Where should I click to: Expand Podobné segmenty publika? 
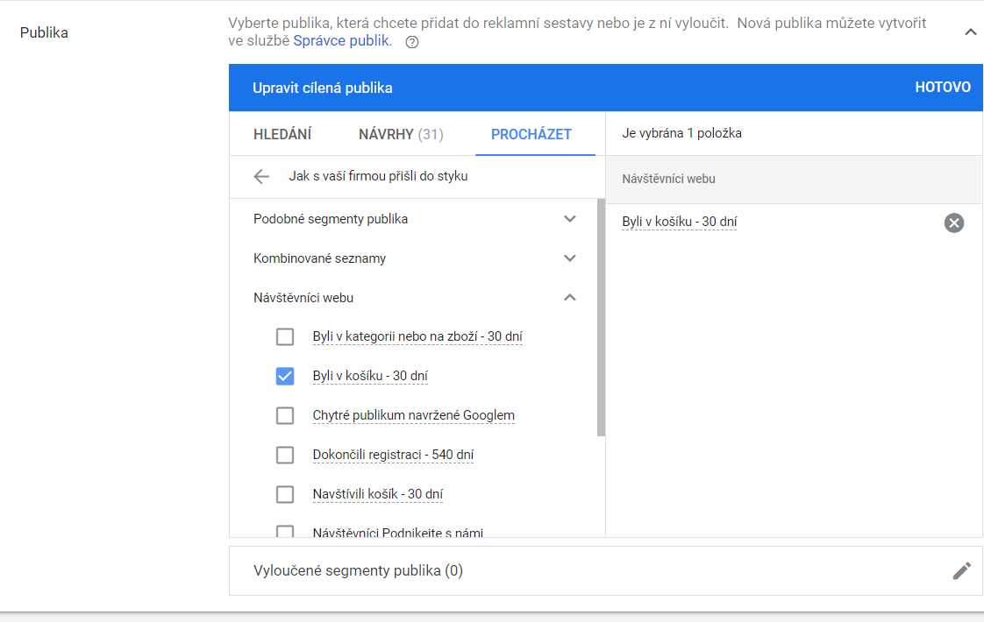pyautogui.click(x=570, y=219)
